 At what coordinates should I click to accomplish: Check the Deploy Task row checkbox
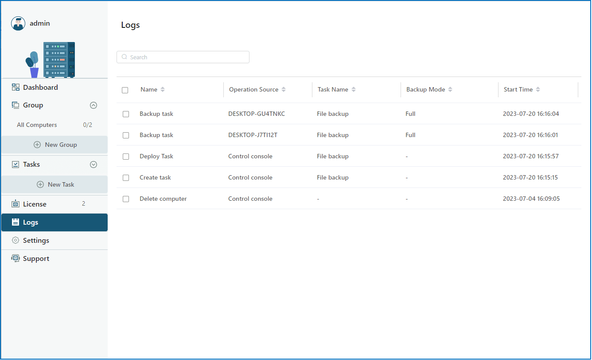[126, 157]
